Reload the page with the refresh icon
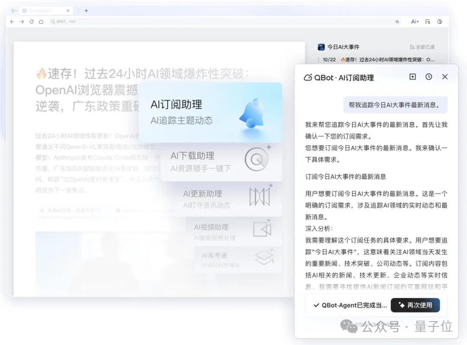This screenshot has height=345, width=467. pos(31,22)
